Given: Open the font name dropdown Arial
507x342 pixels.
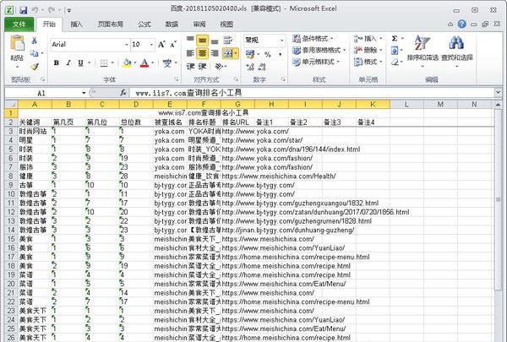Looking at the screenshot, I should tap(127, 44).
